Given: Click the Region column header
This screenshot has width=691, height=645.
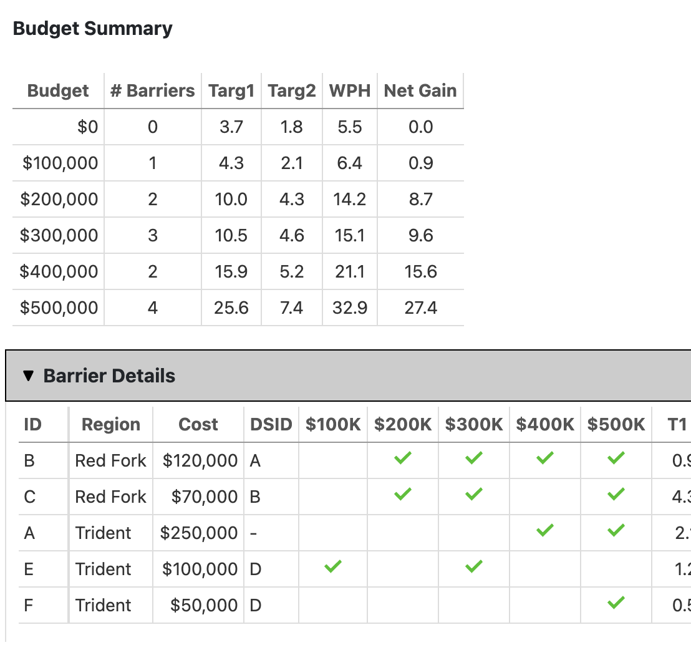Looking at the screenshot, I should pos(111,424).
